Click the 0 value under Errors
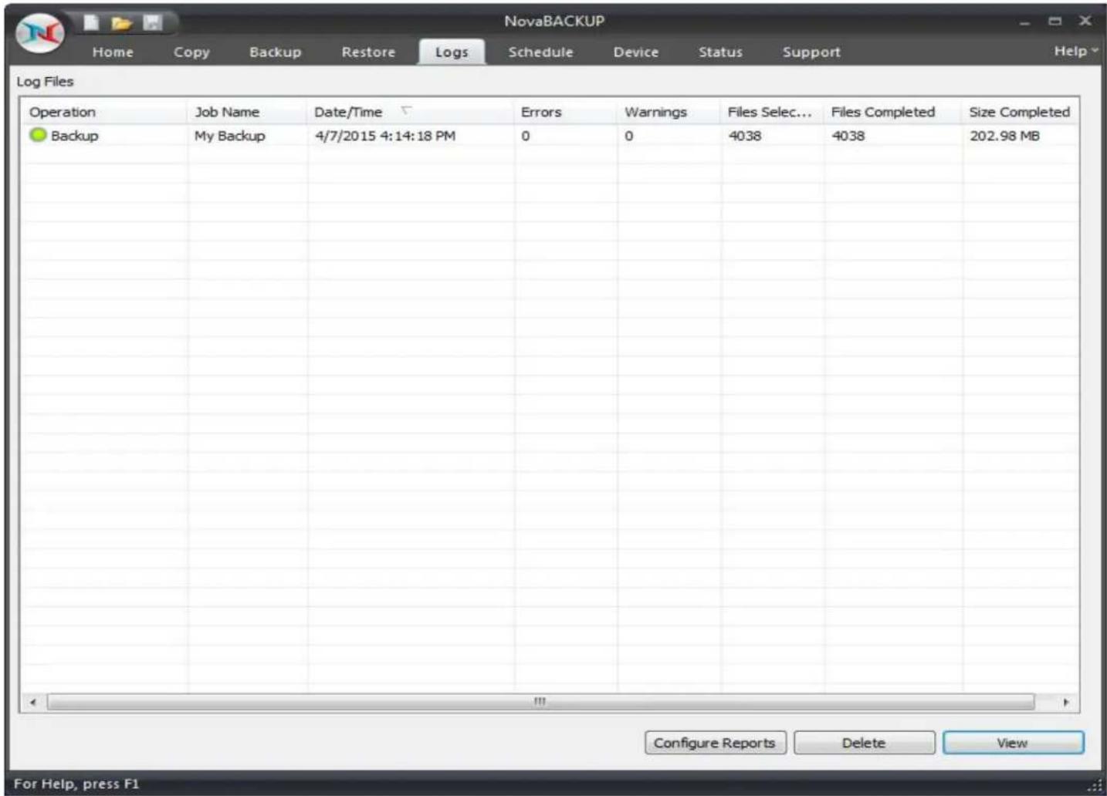 pyautogui.click(x=526, y=136)
